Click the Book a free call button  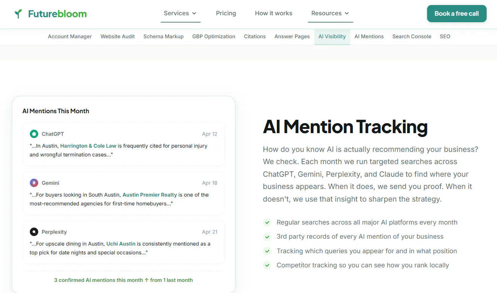[457, 13]
